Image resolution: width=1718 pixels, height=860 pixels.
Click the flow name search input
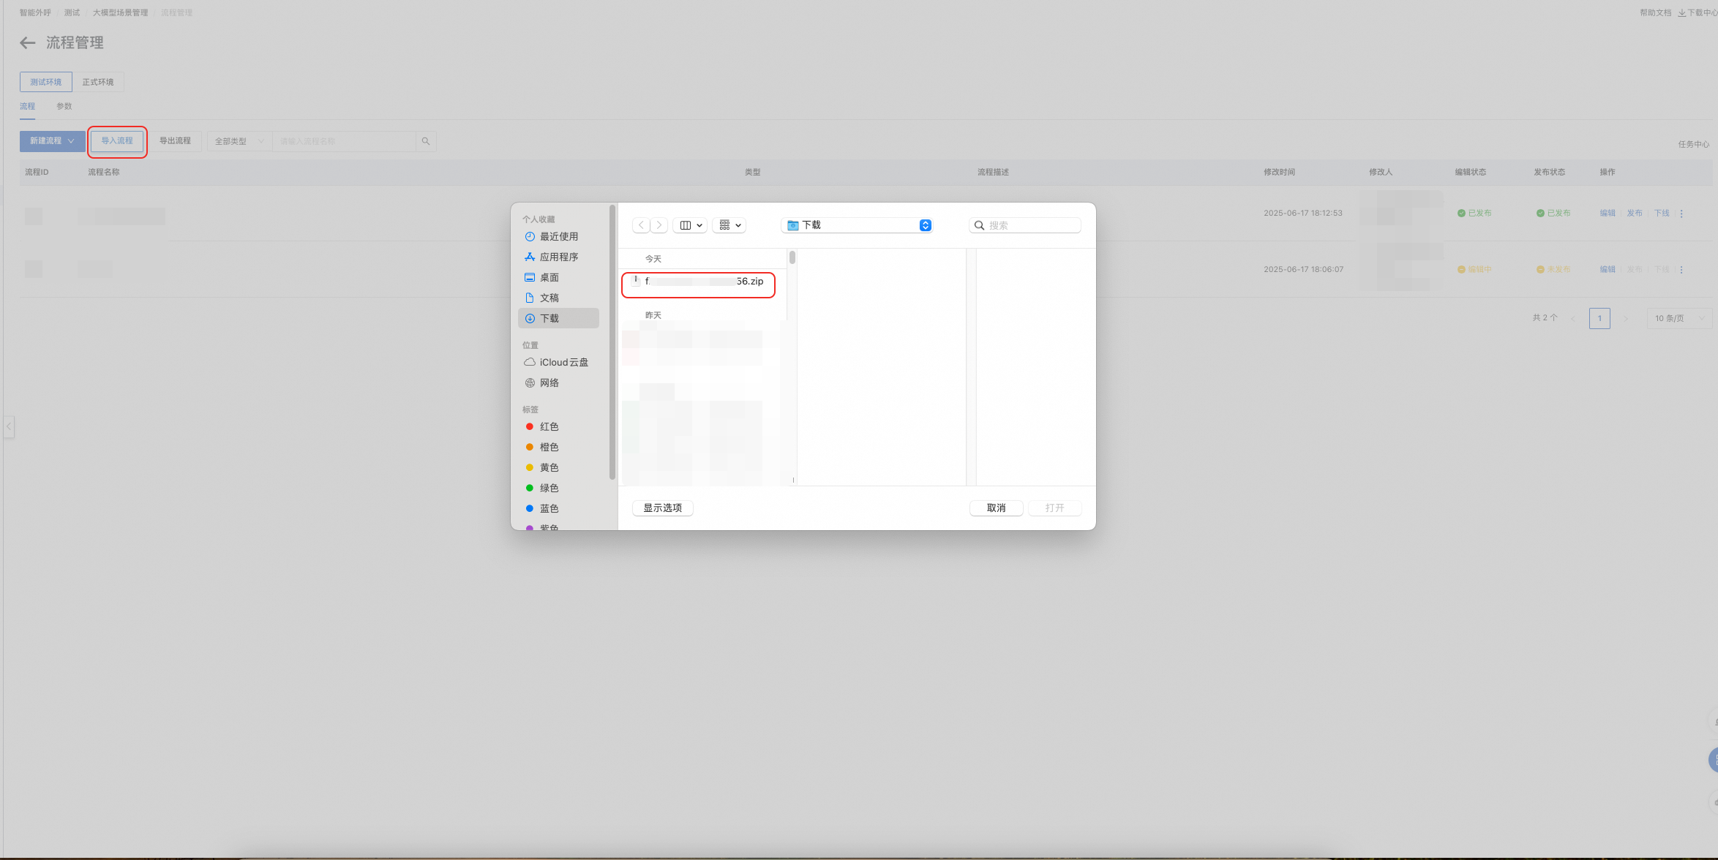coord(344,141)
